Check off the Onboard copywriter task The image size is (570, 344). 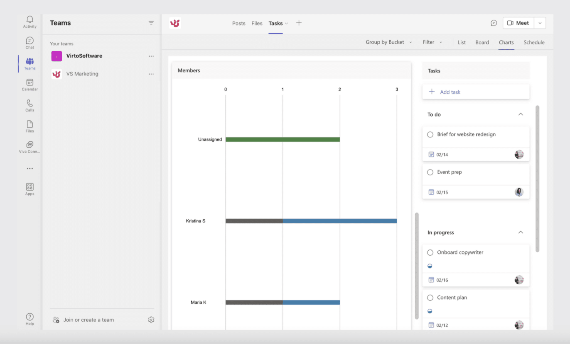click(430, 252)
